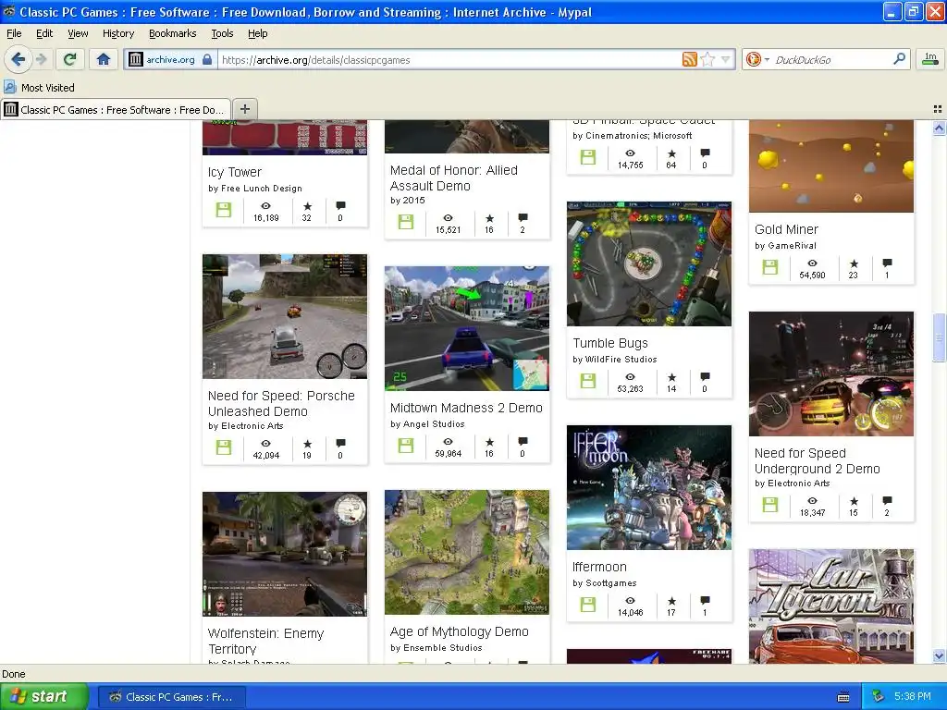Viewport: 947px width, 710px height.
Task: Click the padlock site security icon
Action: point(207,59)
